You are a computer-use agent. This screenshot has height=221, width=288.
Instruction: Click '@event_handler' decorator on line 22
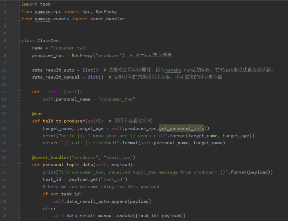pyautogui.click(x=51, y=157)
